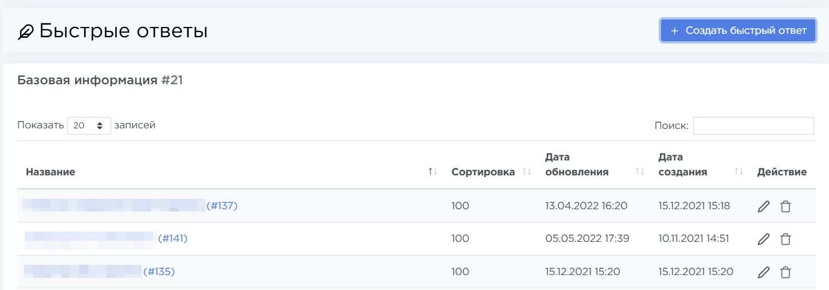This screenshot has width=829, height=290.
Task: Click the feather icon beside Быстрые ответы
Action: pos(26,32)
